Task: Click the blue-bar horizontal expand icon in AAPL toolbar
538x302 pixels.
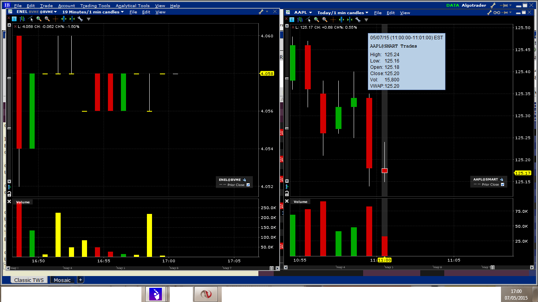Action: pyautogui.click(x=341, y=20)
